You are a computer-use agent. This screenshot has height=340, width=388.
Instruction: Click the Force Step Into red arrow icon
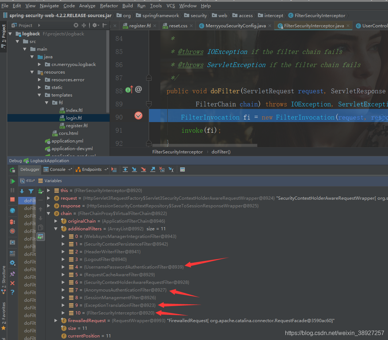click(143, 169)
